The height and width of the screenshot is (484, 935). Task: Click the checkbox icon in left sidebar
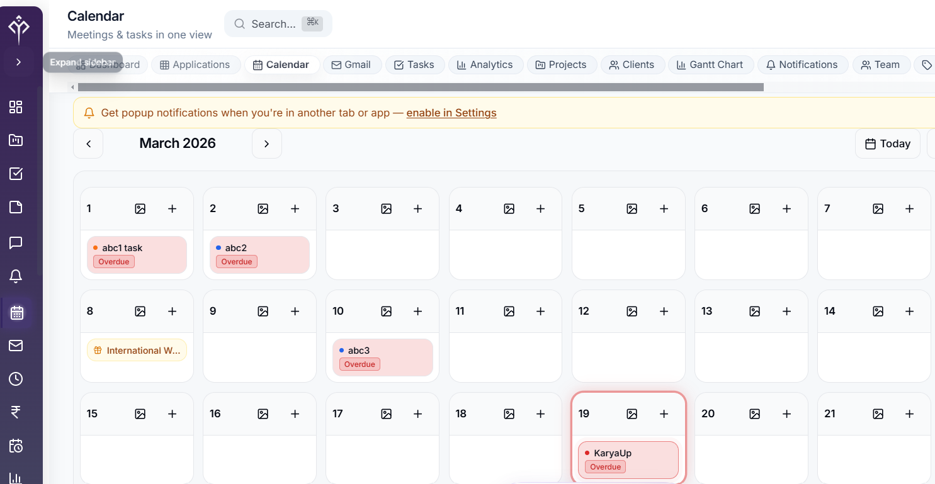coord(16,174)
